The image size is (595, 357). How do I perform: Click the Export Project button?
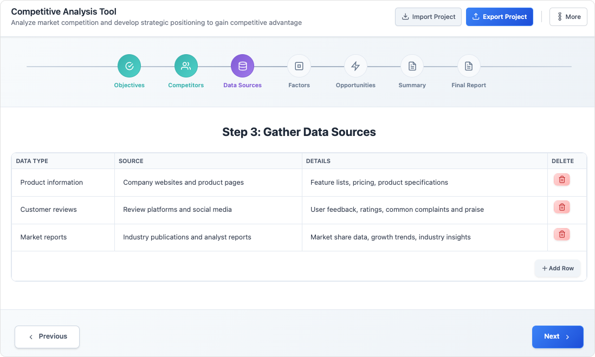(500, 17)
